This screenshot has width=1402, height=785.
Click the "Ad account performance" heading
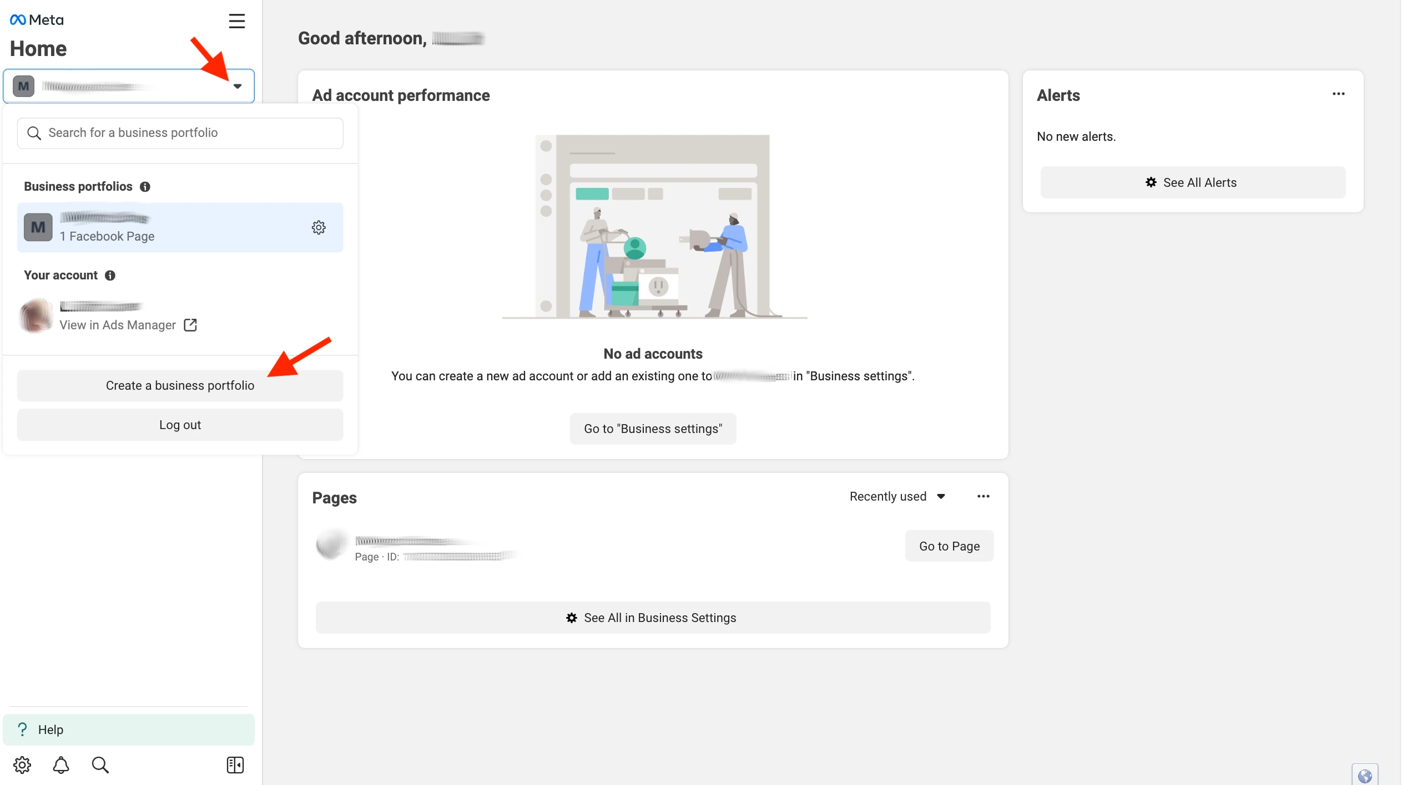pos(401,96)
